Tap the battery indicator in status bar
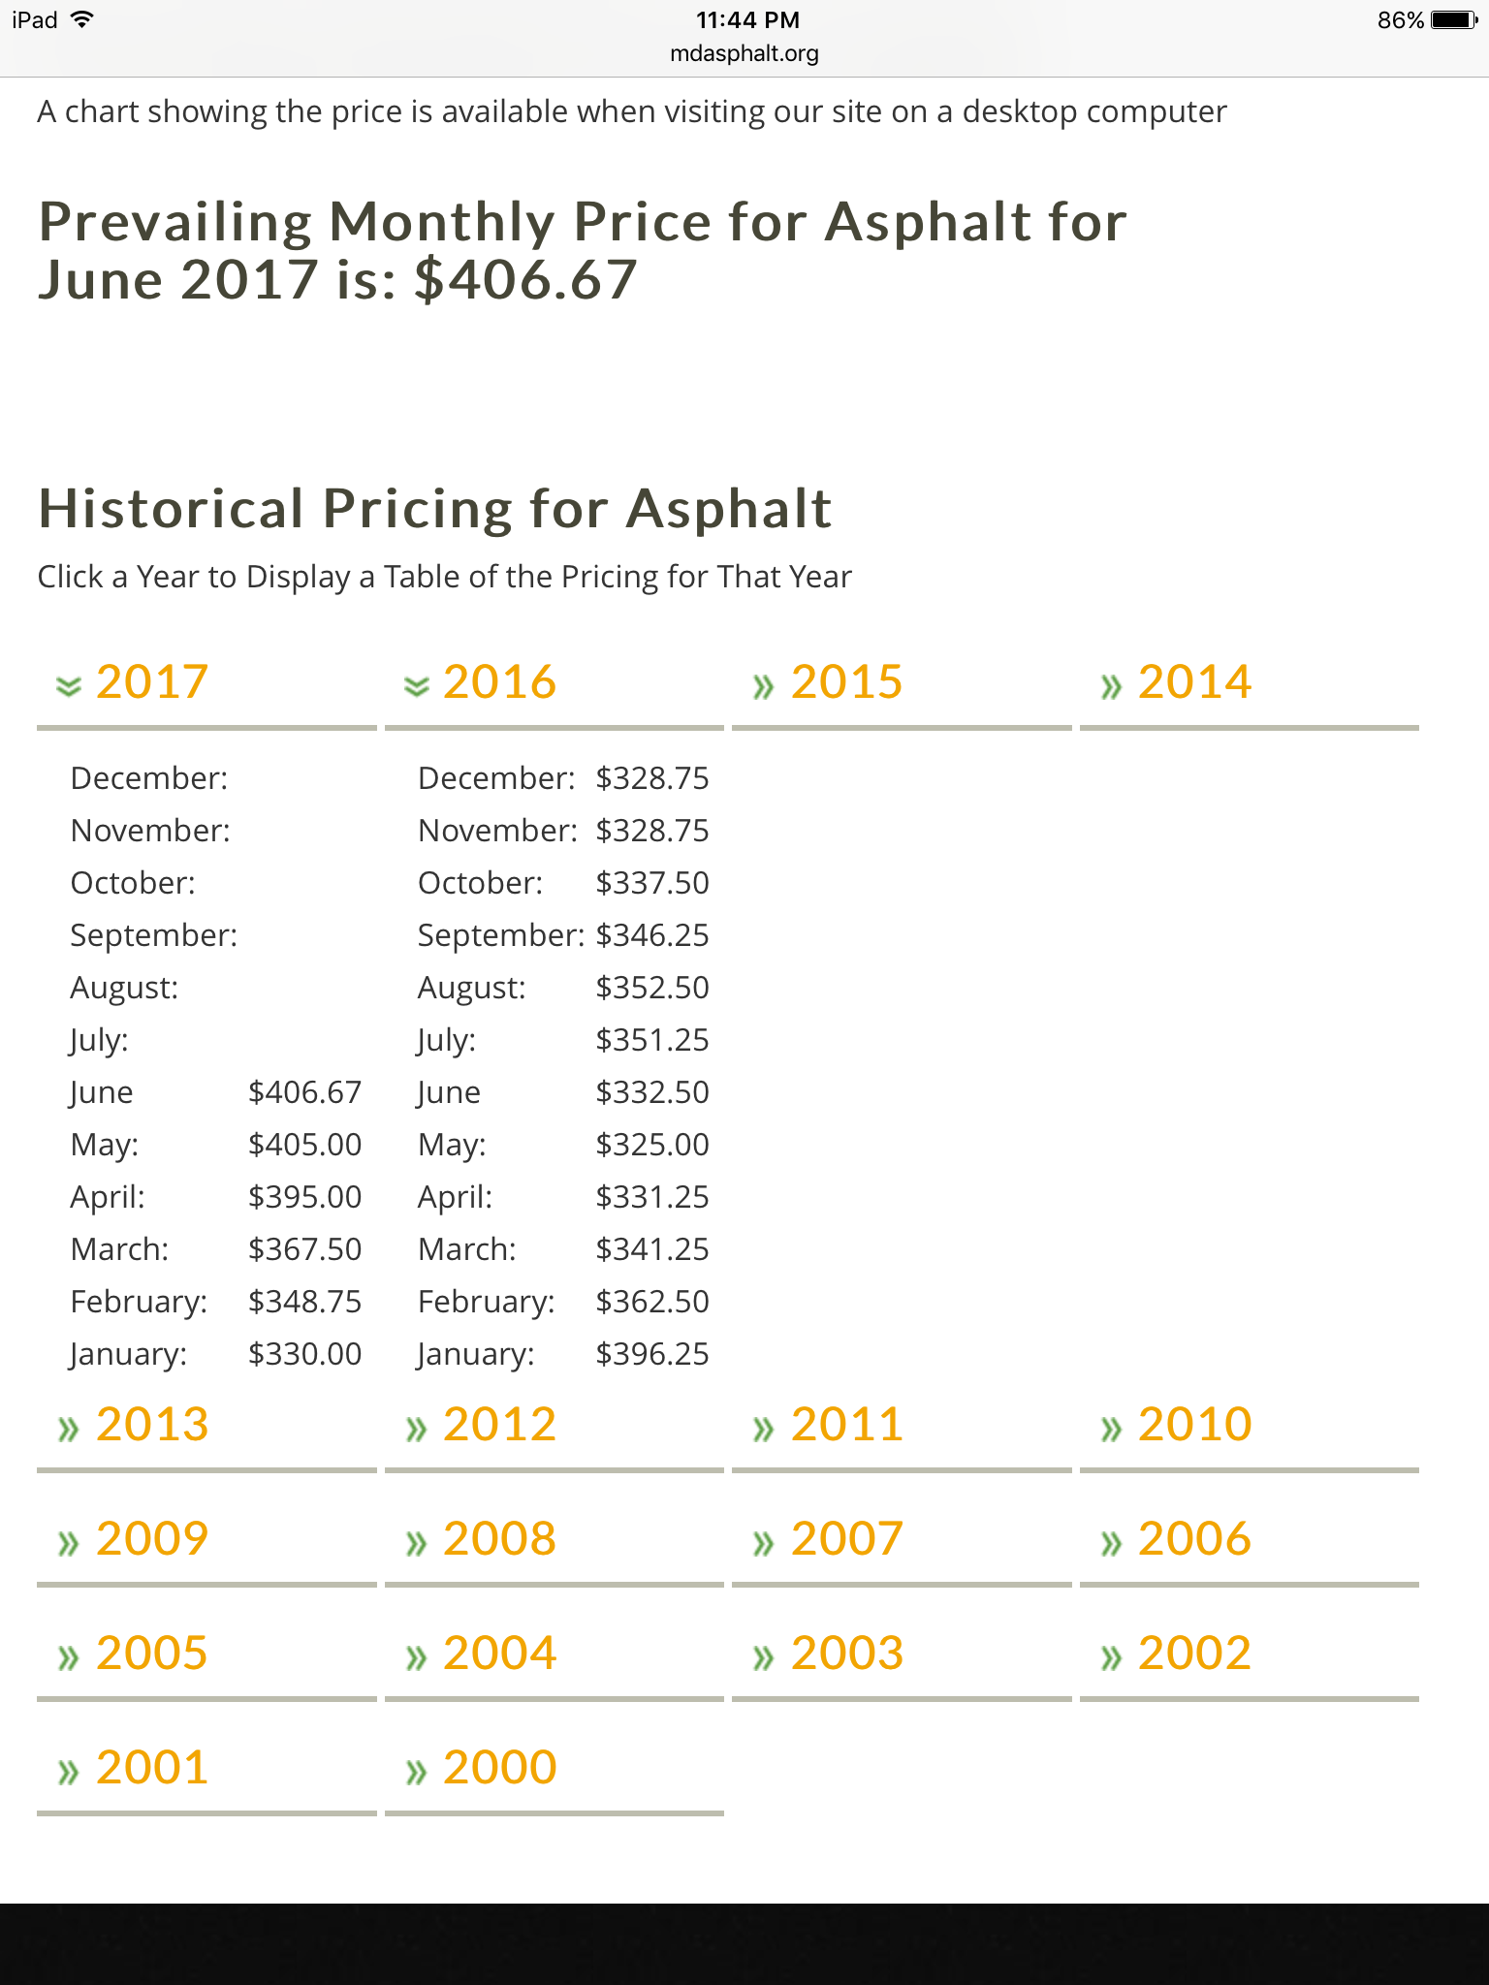Image resolution: width=1489 pixels, height=1985 pixels. (1454, 20)
